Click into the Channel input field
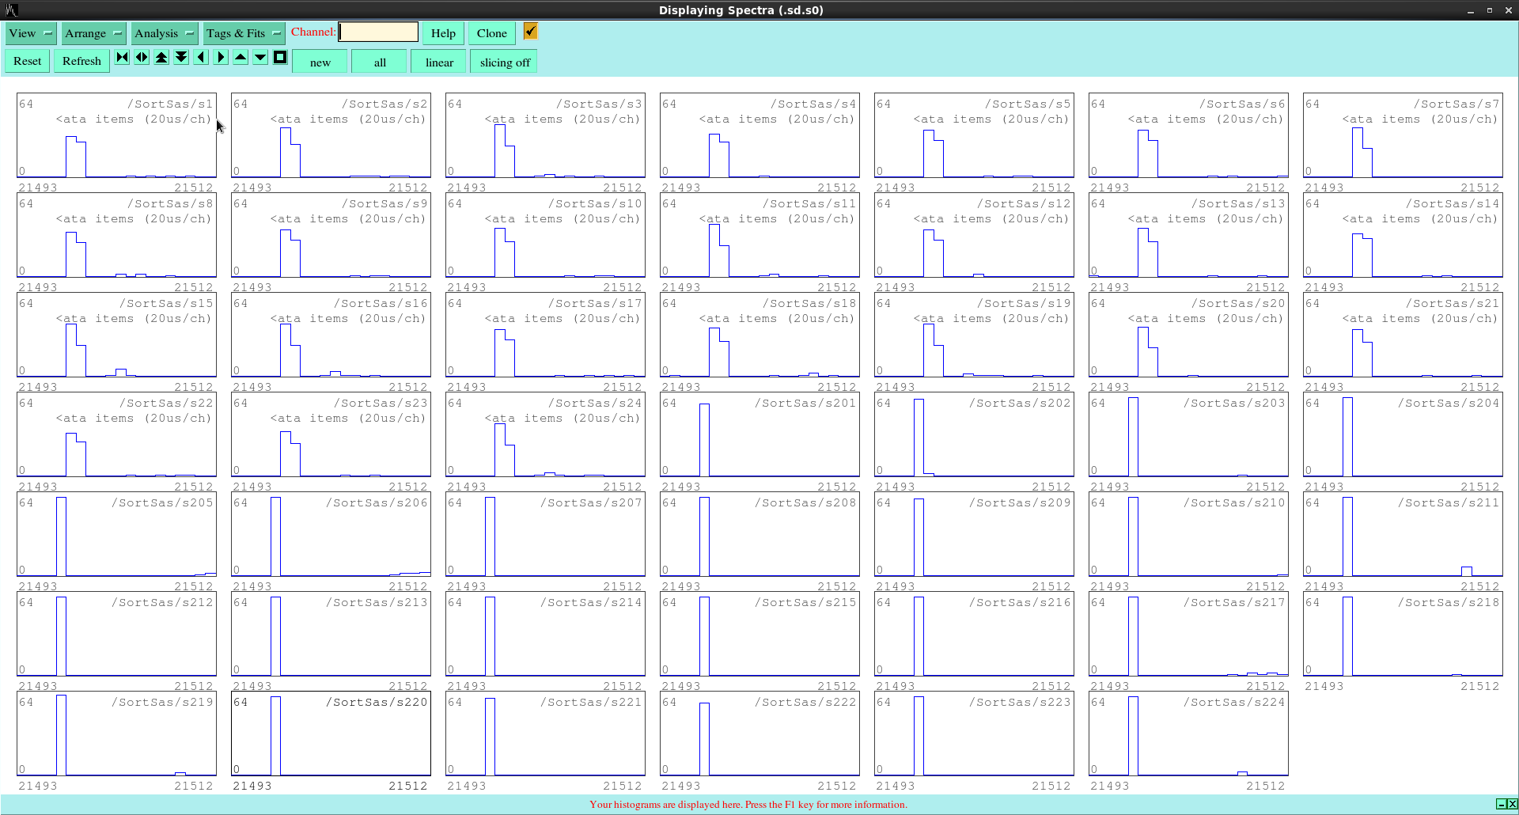1519x815 pixels. 378,32
